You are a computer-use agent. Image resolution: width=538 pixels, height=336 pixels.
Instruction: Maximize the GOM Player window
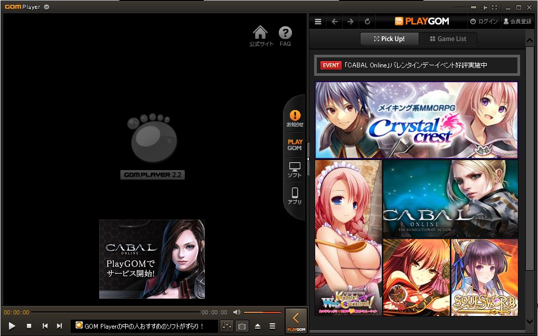519,7
